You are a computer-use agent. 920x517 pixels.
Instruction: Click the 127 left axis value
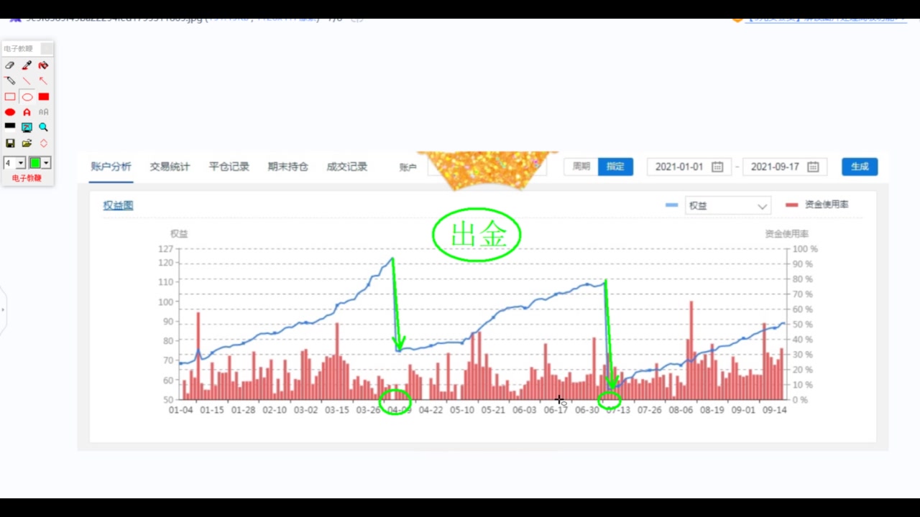(x=165, y=249)
